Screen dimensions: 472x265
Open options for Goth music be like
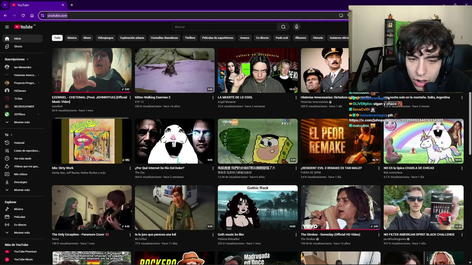point(296,234)
